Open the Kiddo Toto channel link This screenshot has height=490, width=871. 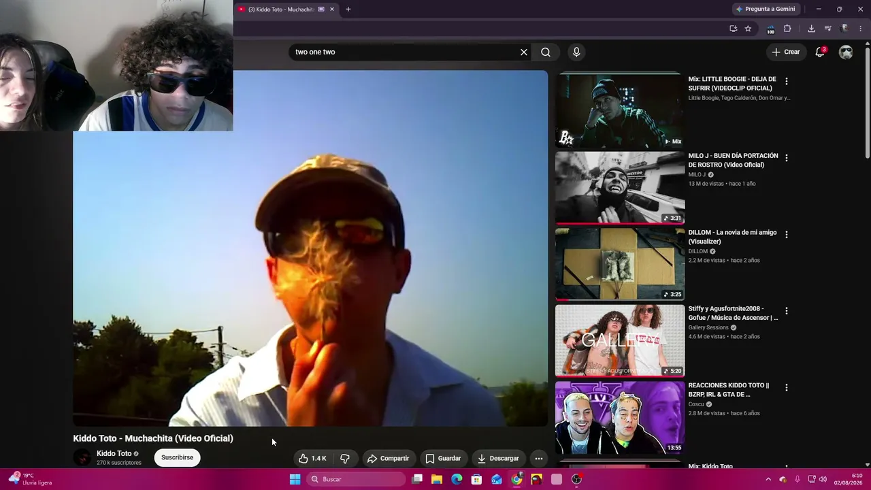114,453
